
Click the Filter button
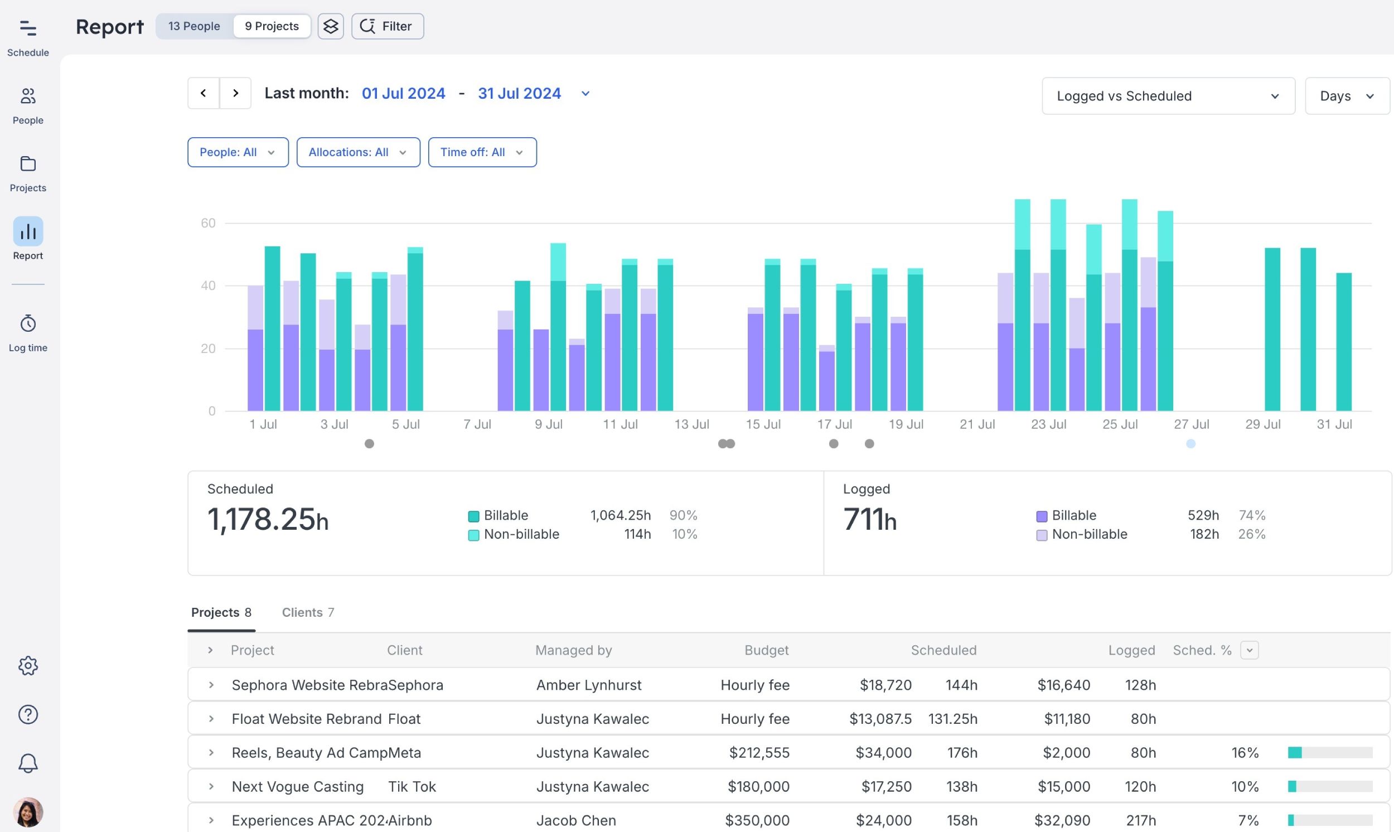(x=388, y=26)
